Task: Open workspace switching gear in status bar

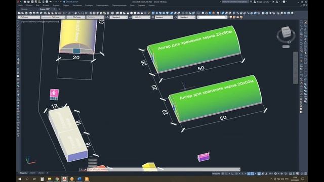Action: click(275, 173)
